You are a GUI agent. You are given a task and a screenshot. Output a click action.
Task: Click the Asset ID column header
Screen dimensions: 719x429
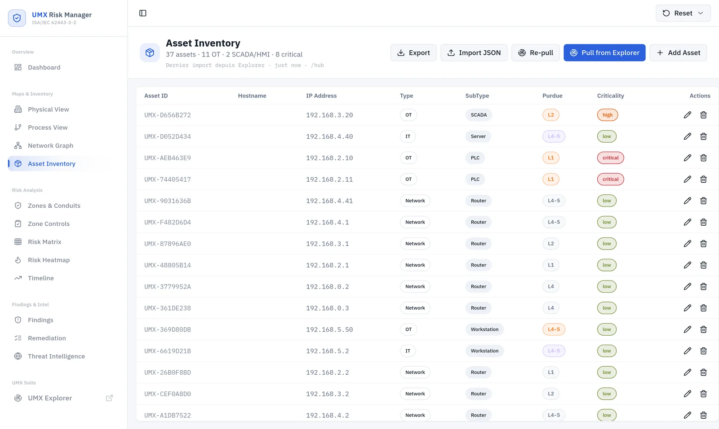coord(156,96)
